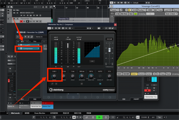Toggle soft knee button under Ratio
This screenshot has width=179, height=120.
[52, 84]
